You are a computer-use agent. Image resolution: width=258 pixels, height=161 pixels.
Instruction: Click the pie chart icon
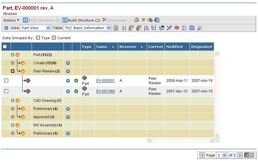click(177, 28)
